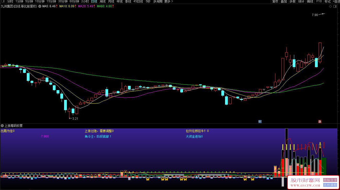Add stock via +自选 button
The image size is (340, 190).
[336, 2]
